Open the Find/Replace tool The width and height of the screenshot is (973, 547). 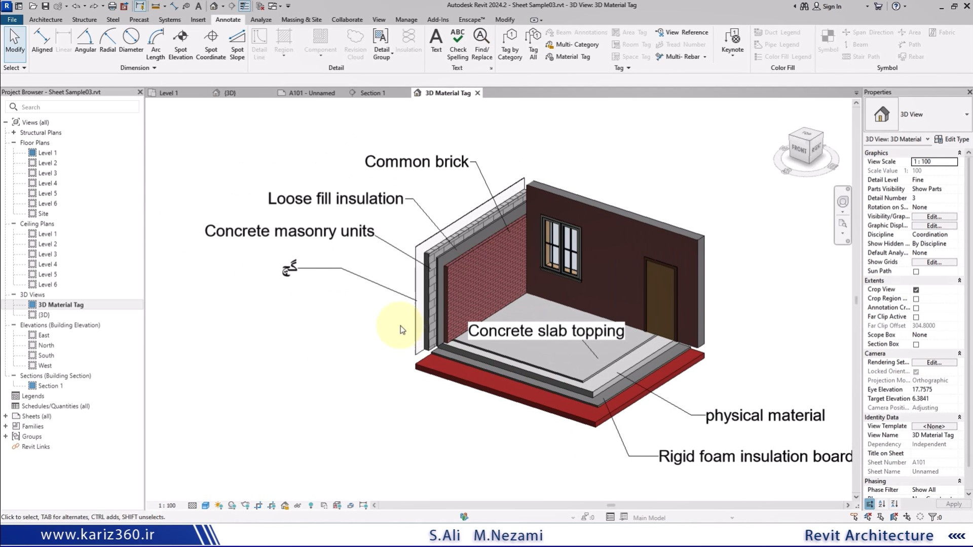click(481, 44)
